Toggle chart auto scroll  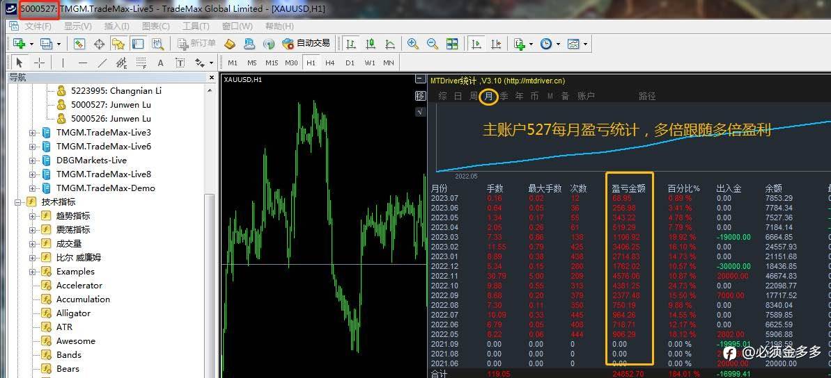(476, 44)
